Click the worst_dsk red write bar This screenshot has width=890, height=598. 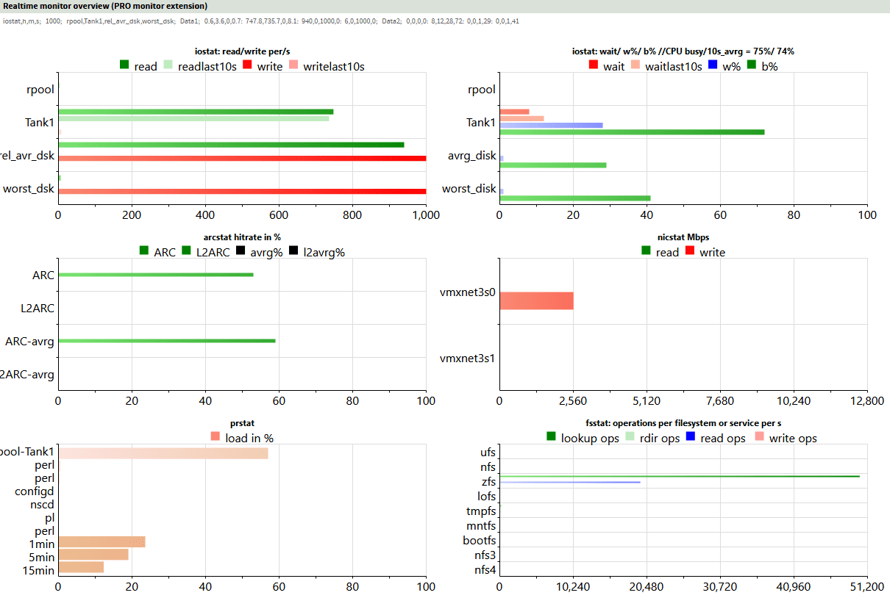242,191
